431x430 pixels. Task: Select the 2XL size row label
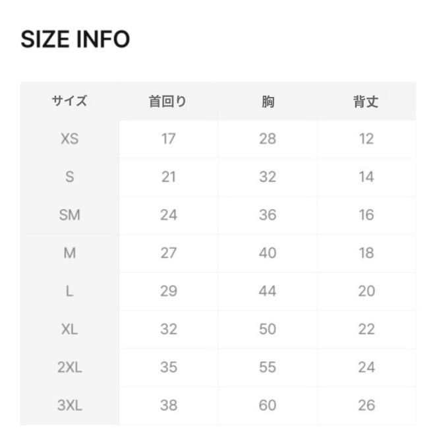click(69, 367)
